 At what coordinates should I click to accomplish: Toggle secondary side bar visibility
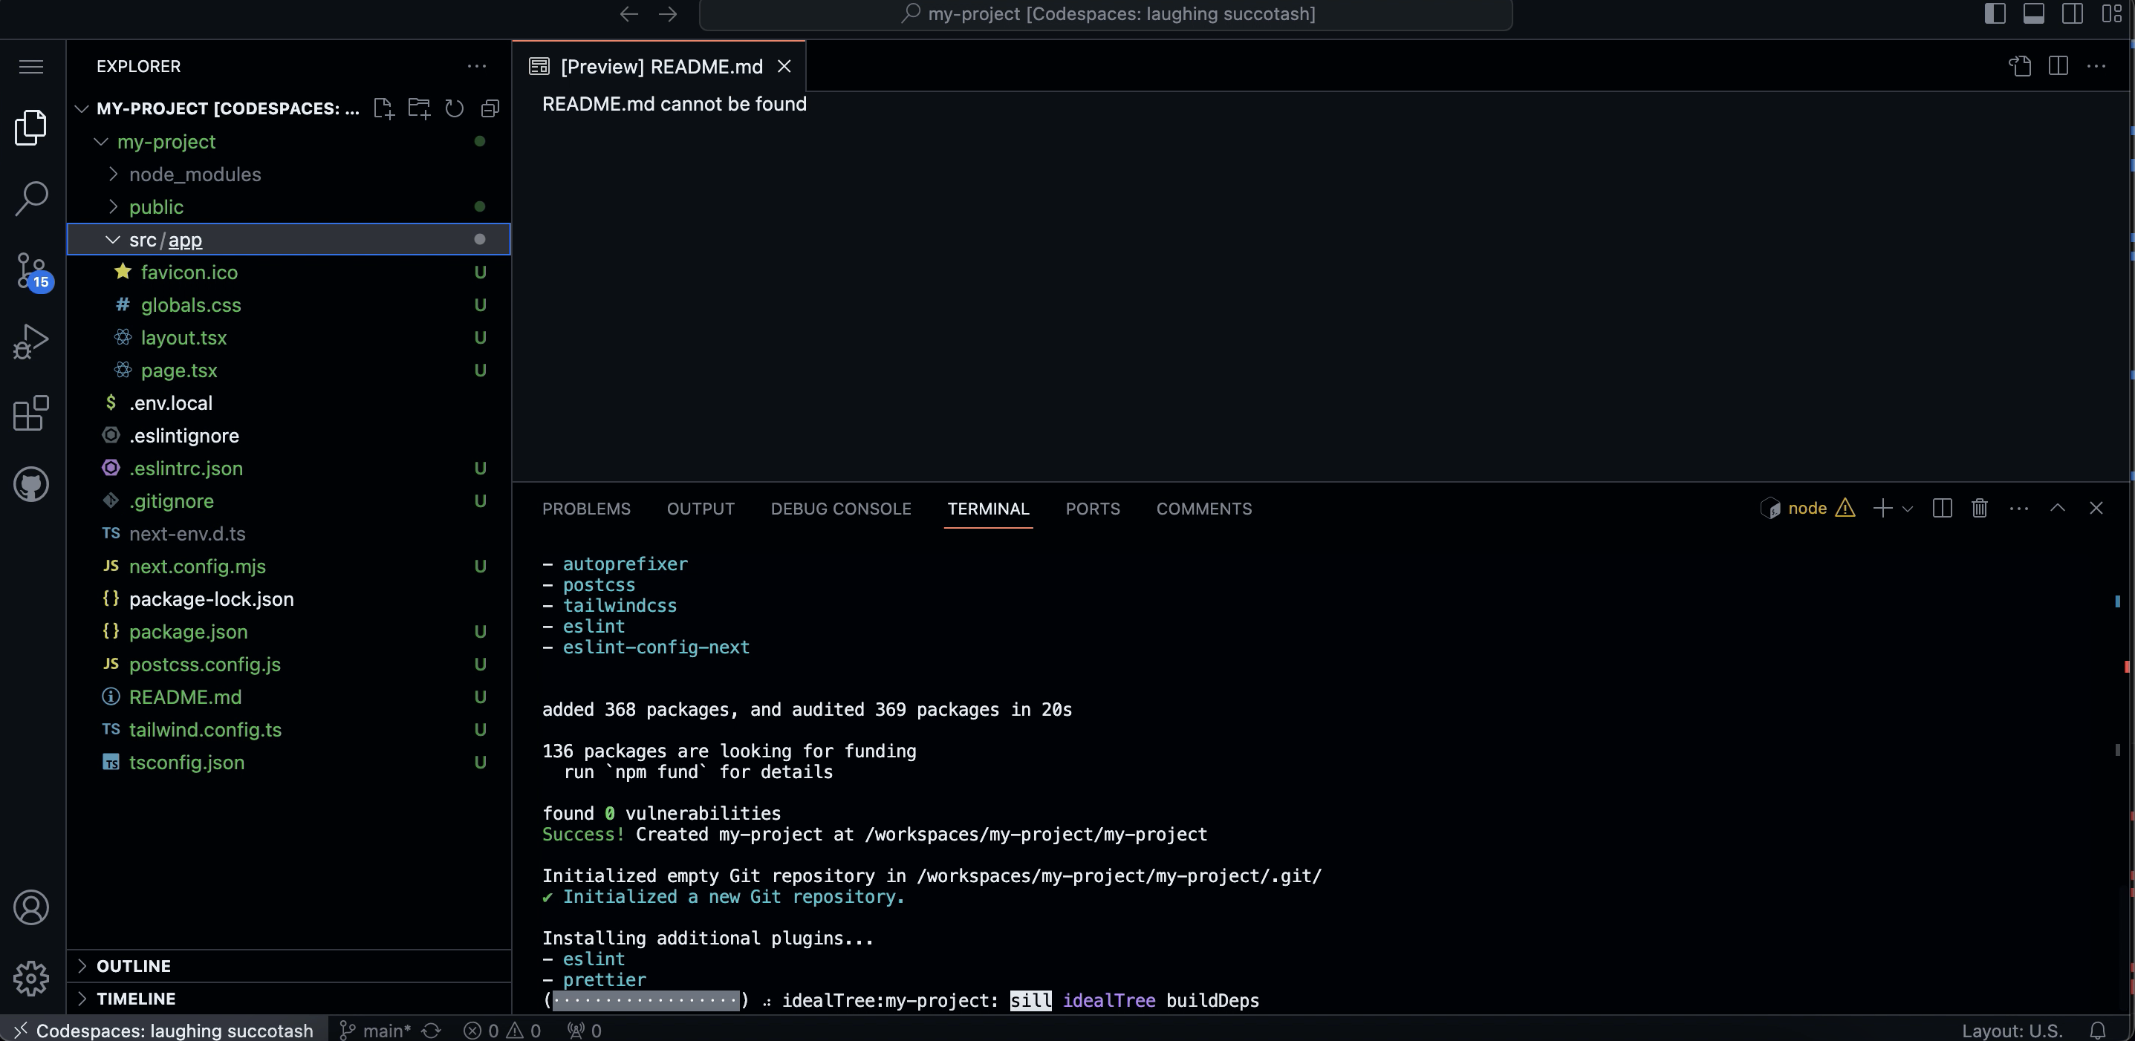coord(2073,14)
